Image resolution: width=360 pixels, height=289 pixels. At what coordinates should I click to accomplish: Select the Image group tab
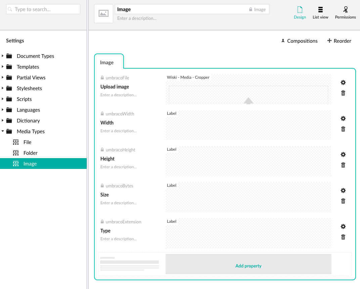coord(107,63)
